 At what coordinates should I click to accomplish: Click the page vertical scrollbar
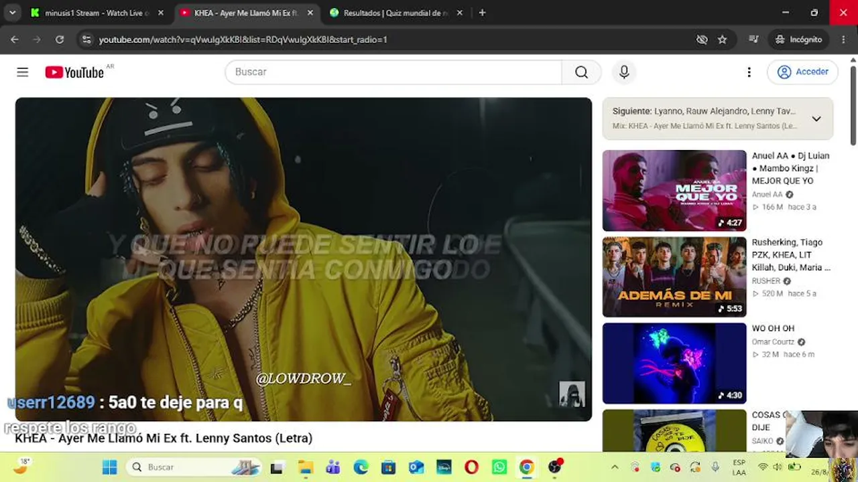coord(853,104)
